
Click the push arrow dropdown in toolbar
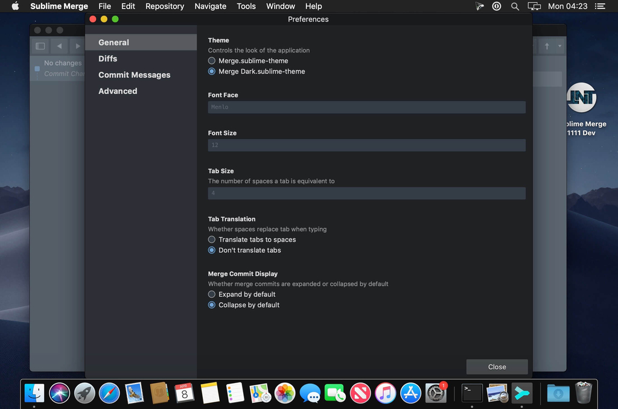(x=559, y=46)
